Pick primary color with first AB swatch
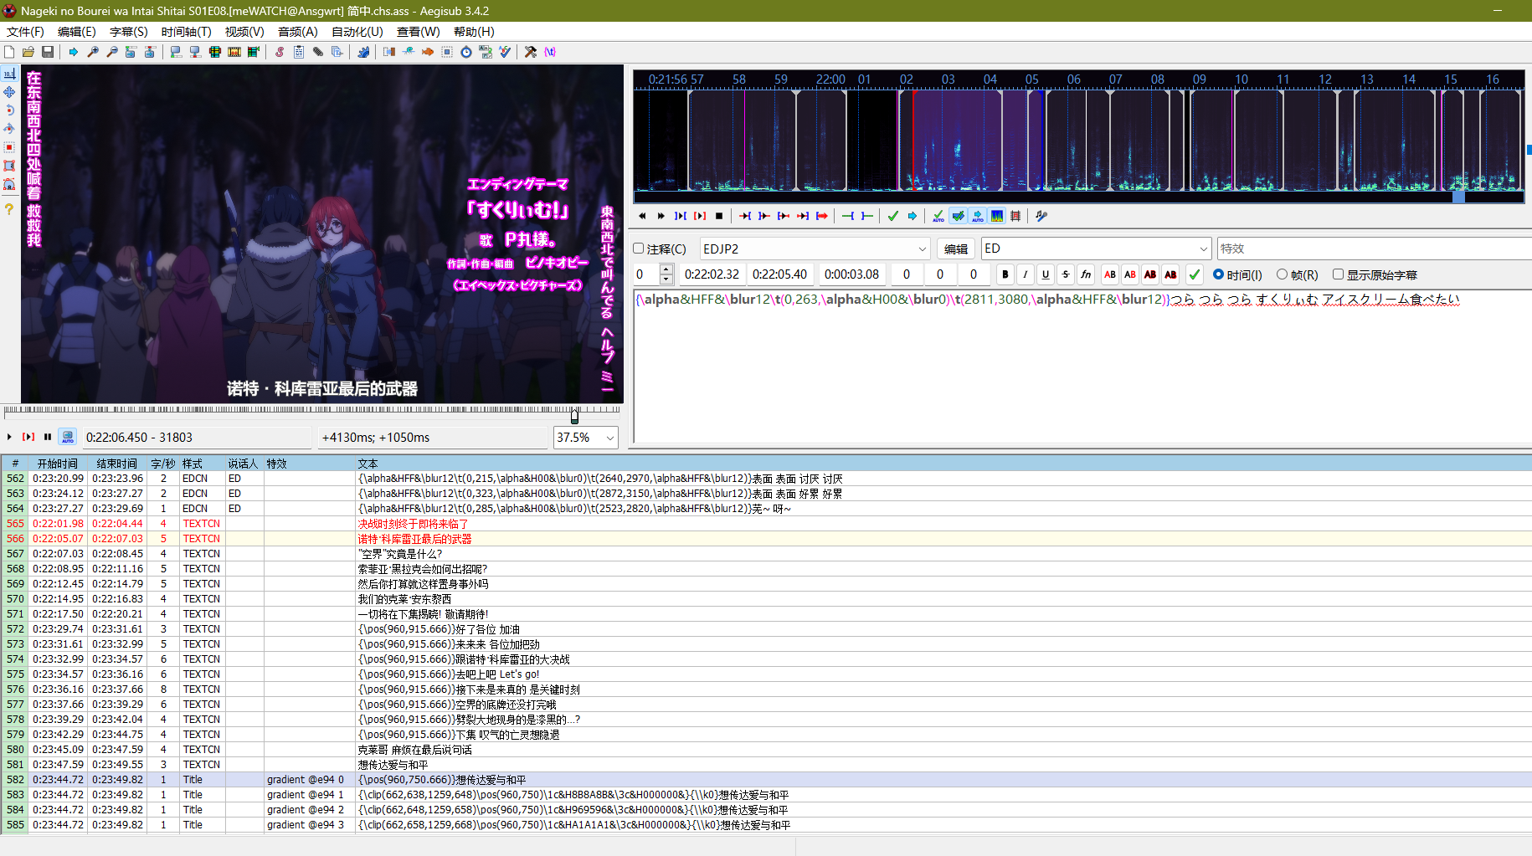The width and height of the screenshot is (1532, 856). coord(1110,274)
